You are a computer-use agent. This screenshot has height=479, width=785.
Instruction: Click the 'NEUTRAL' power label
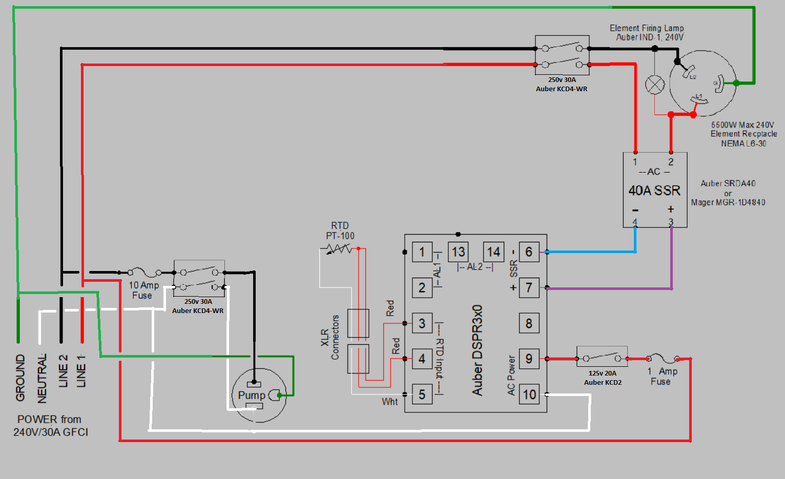[x=42, y=378]
